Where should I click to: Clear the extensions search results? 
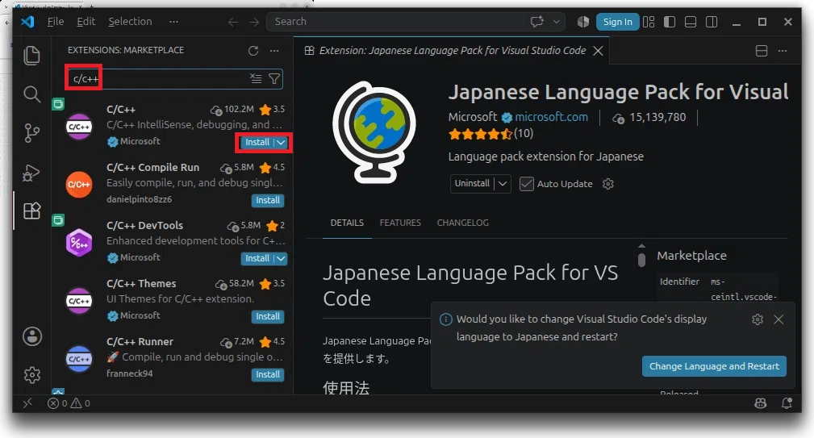(x=256, y=78)
